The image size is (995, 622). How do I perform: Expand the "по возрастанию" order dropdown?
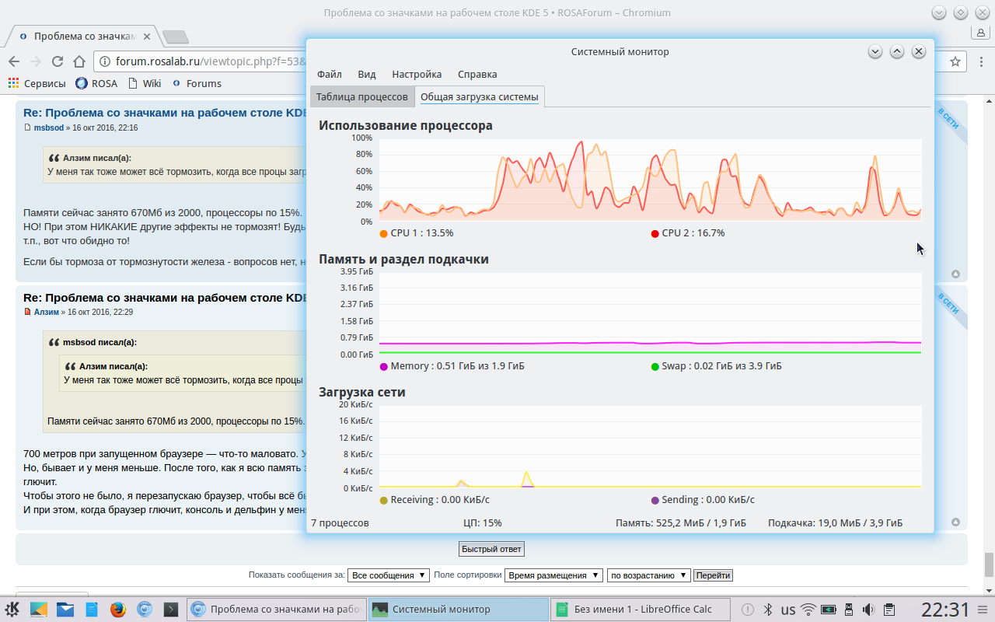pos(649,575)
